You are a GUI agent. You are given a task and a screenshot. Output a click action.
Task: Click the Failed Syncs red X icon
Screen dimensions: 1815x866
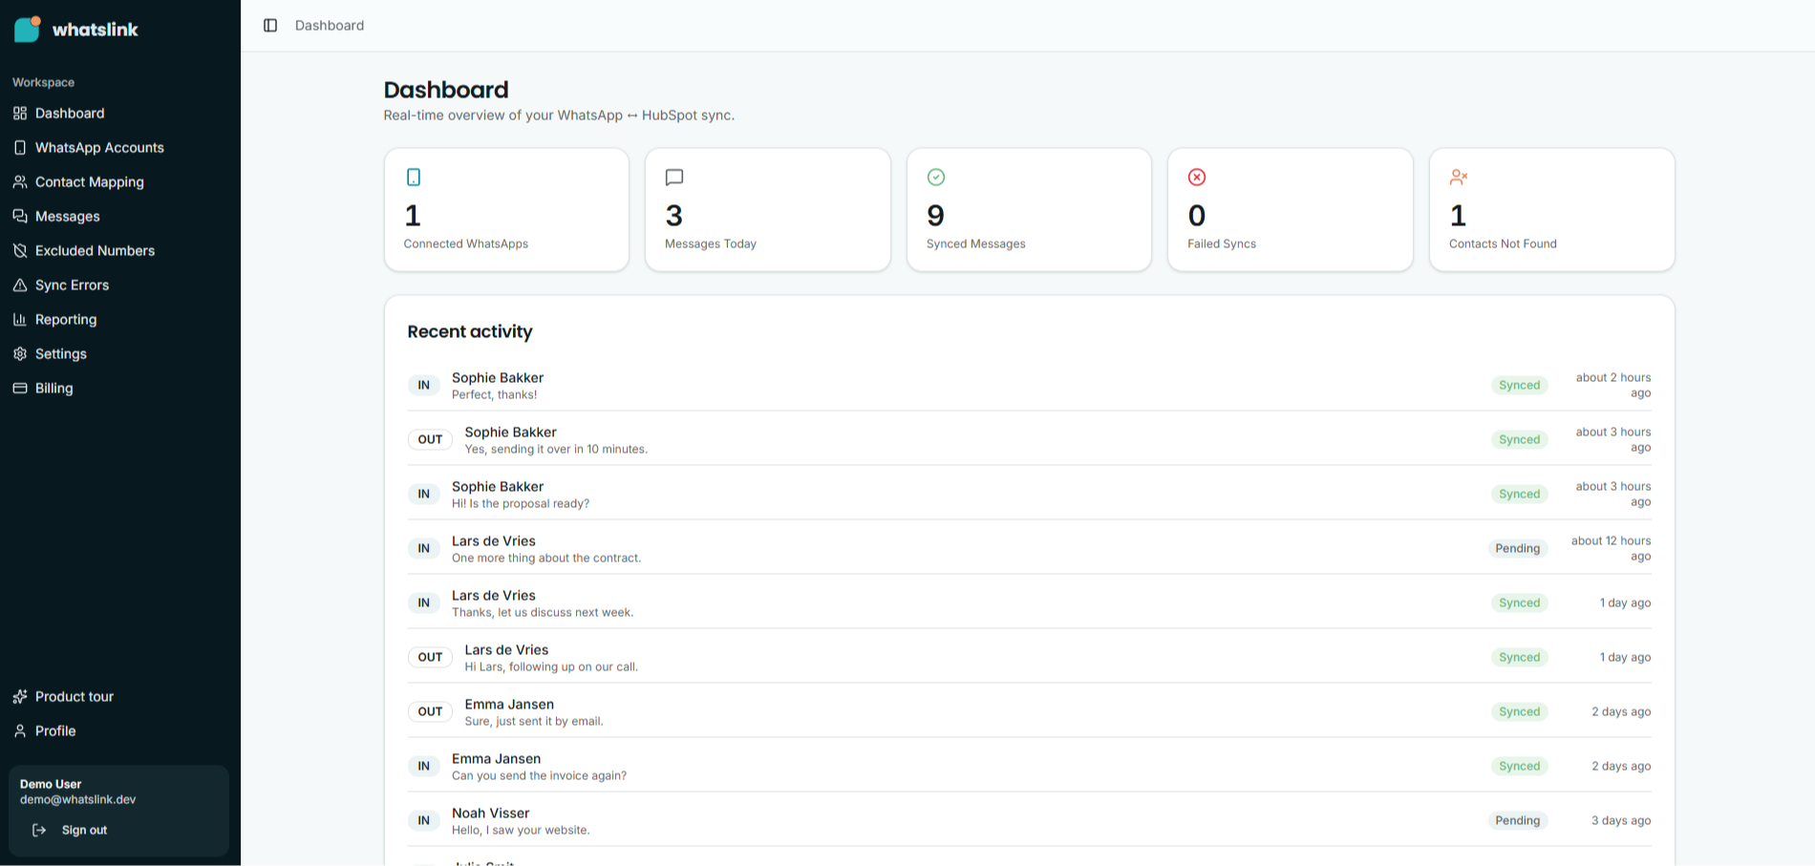coord(1197,177)
